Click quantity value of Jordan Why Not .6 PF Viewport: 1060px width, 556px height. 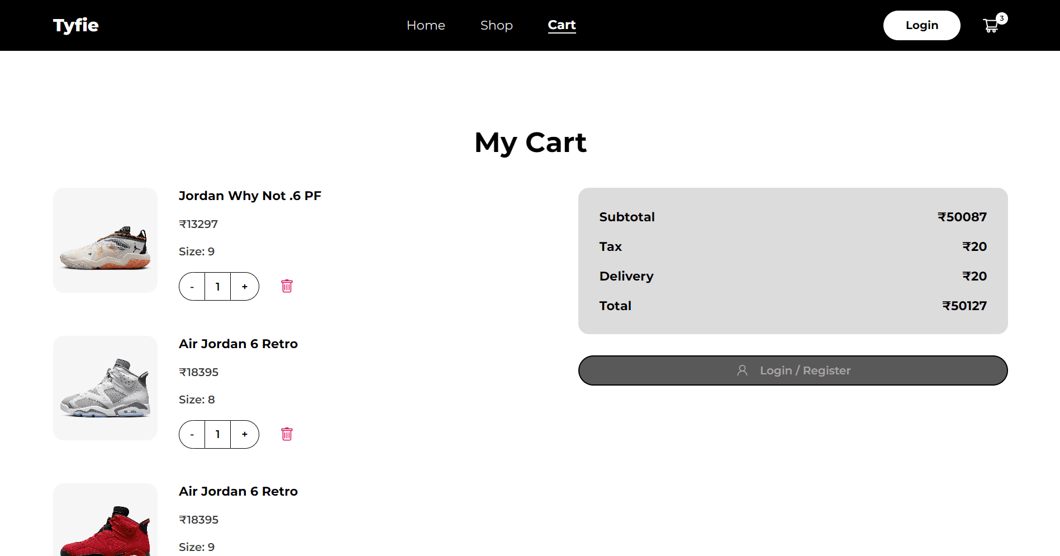218,287
